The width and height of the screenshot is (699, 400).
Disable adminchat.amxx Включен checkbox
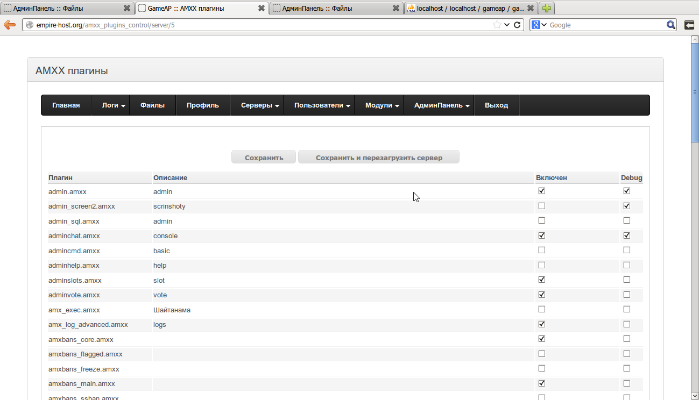(542, 235)
